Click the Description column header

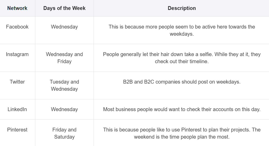pyautogui.click(x=182, y=8)
